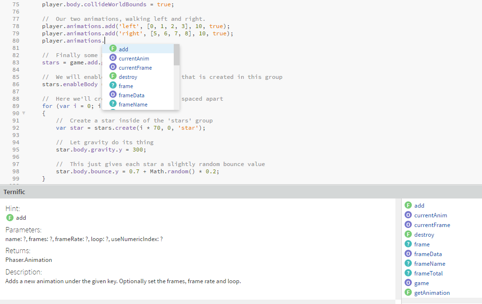Click unknown-type icon beside 'frame' in popup
This screenshot has height=304, width=482.
(x=113, y=85)
